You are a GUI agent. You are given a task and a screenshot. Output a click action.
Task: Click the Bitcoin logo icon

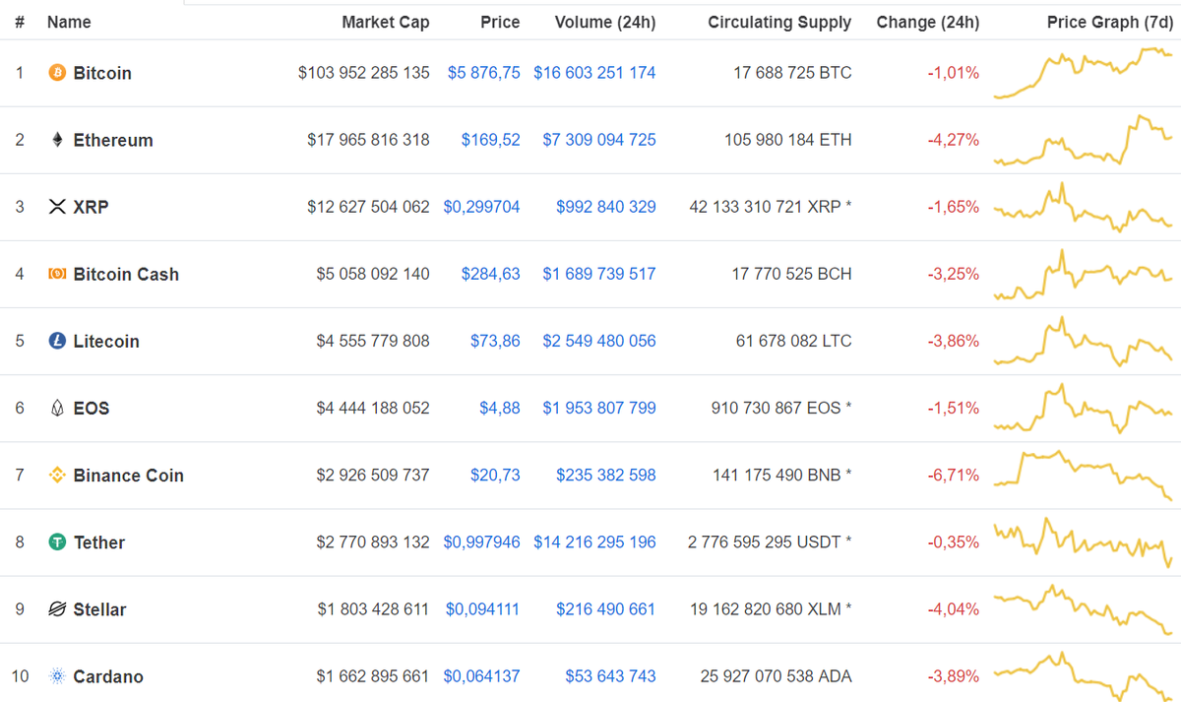tap(57, 73)
